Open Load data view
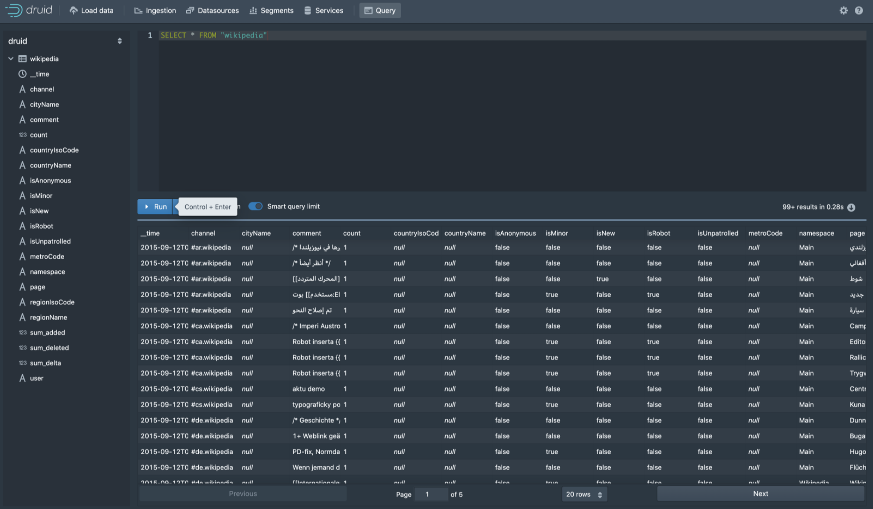 (91, 10)
